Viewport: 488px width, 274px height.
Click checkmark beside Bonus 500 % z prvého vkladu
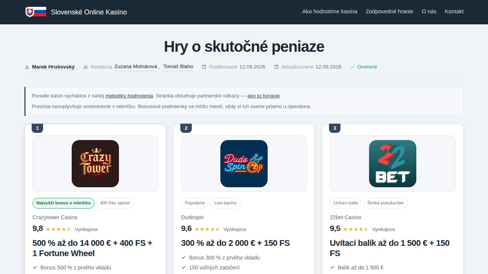[x=35, y=268]
